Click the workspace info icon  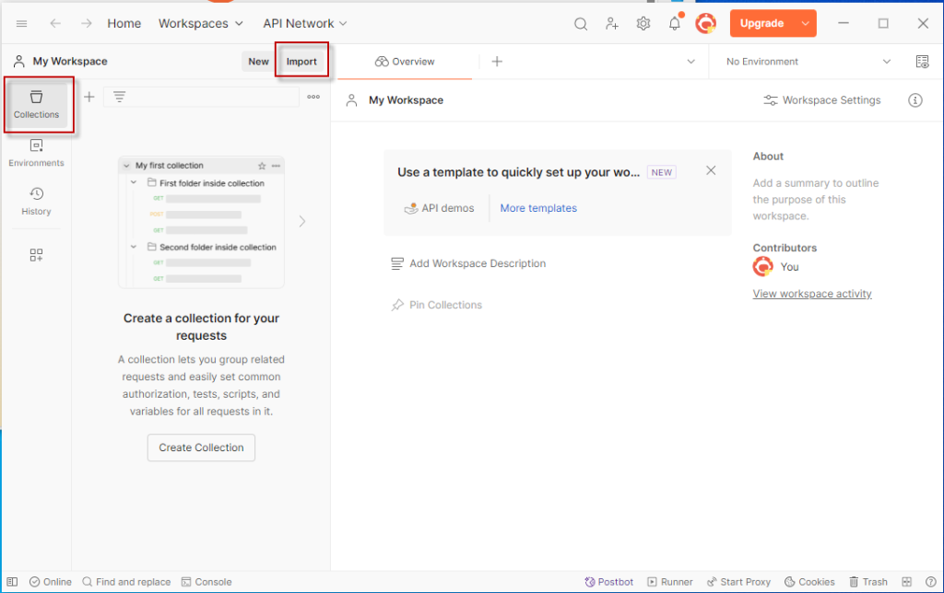pyautogui.click(x=915, y=100)
